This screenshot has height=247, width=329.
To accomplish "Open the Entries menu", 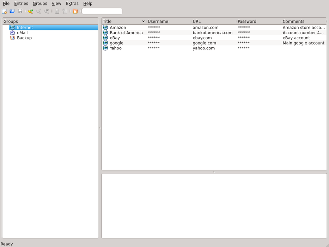I will (21, 4).
